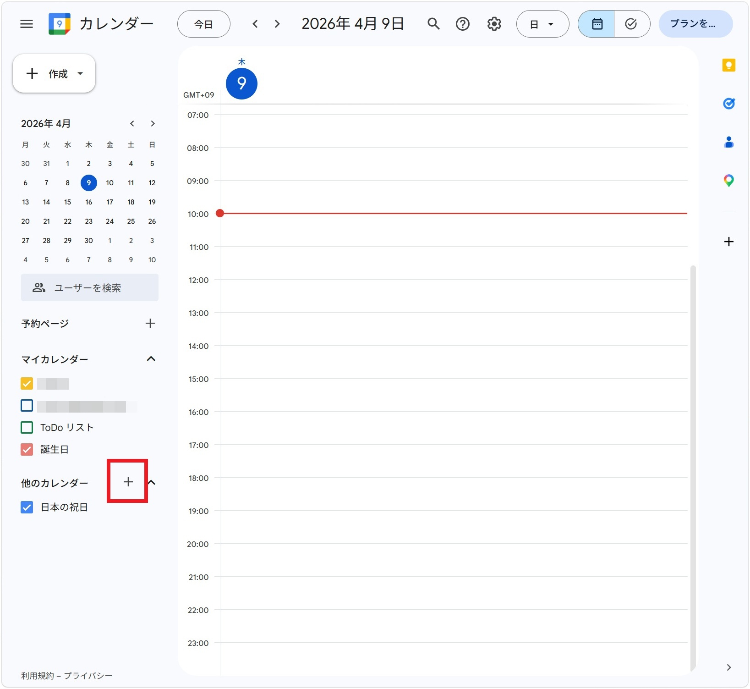Click the 今日 button
The height and width of the screenshot is (689, 750).
(203, 24)
